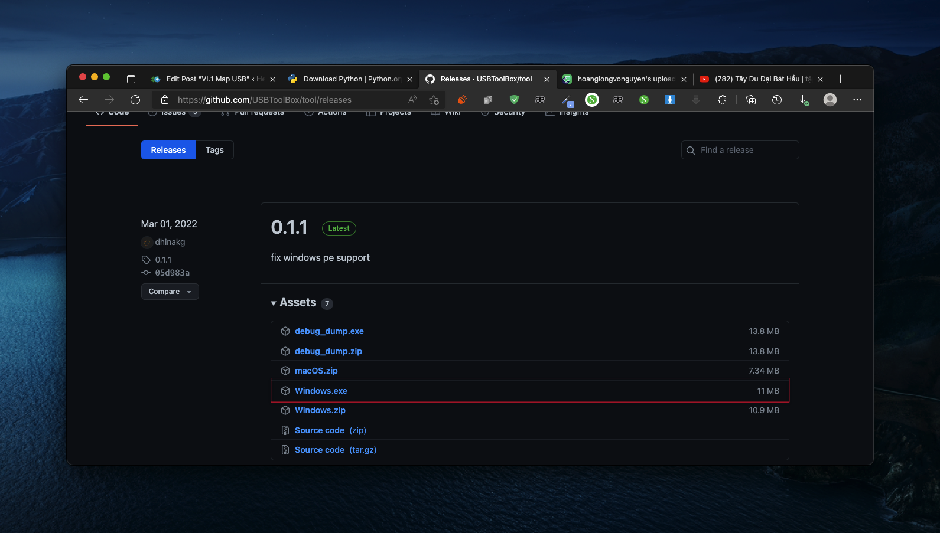Open the Extensions puzzle icon
The image size is (940, 533).
[x=722, y=100]
